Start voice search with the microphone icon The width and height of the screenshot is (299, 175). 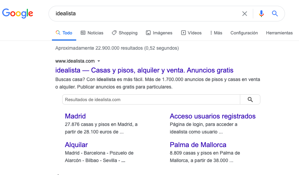[261, 14]
